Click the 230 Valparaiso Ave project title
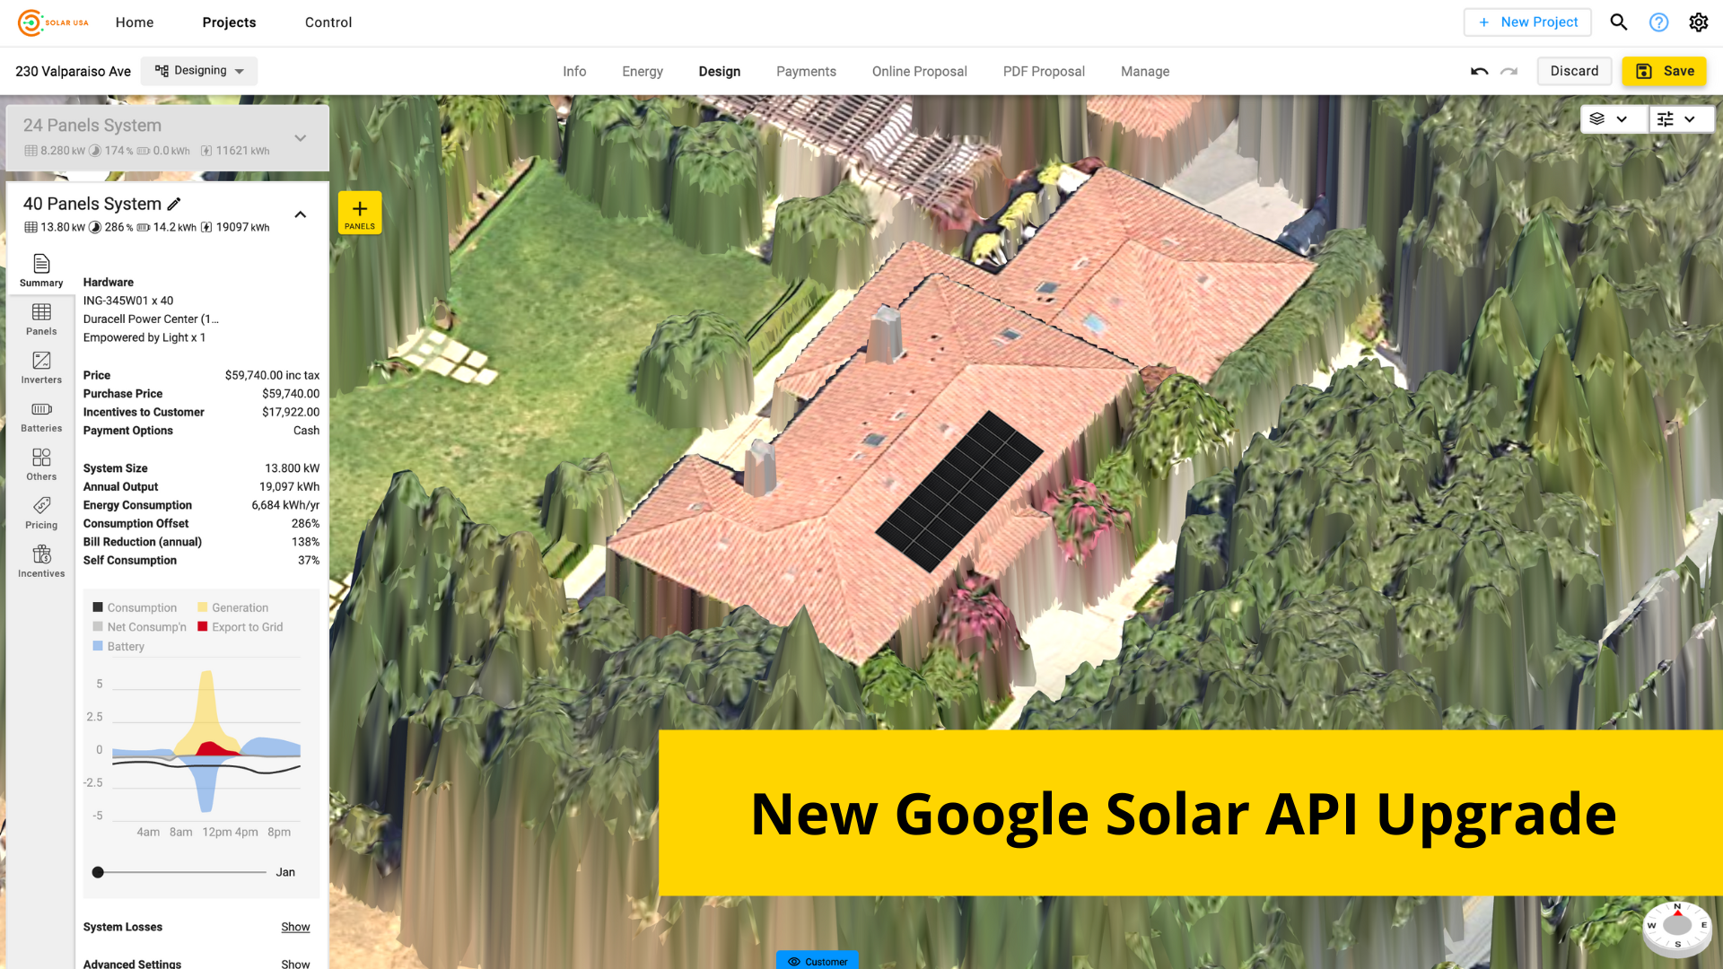The image size is (1723, 969). pos(73,72)
